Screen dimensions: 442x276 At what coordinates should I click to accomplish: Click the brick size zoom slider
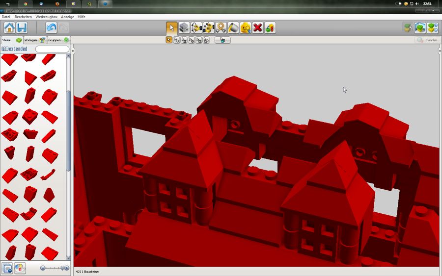(55, 268)
